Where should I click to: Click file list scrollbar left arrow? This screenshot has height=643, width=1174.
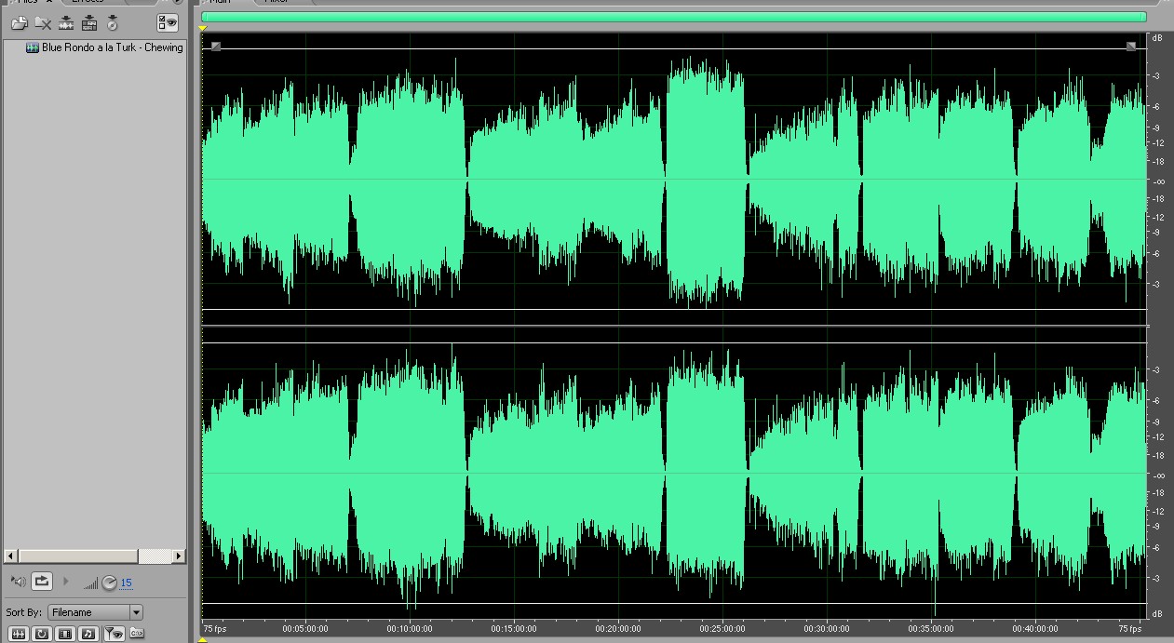[x=10, y=556]
